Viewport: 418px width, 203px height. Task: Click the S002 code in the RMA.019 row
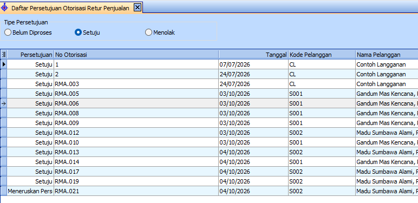[322, 181]
